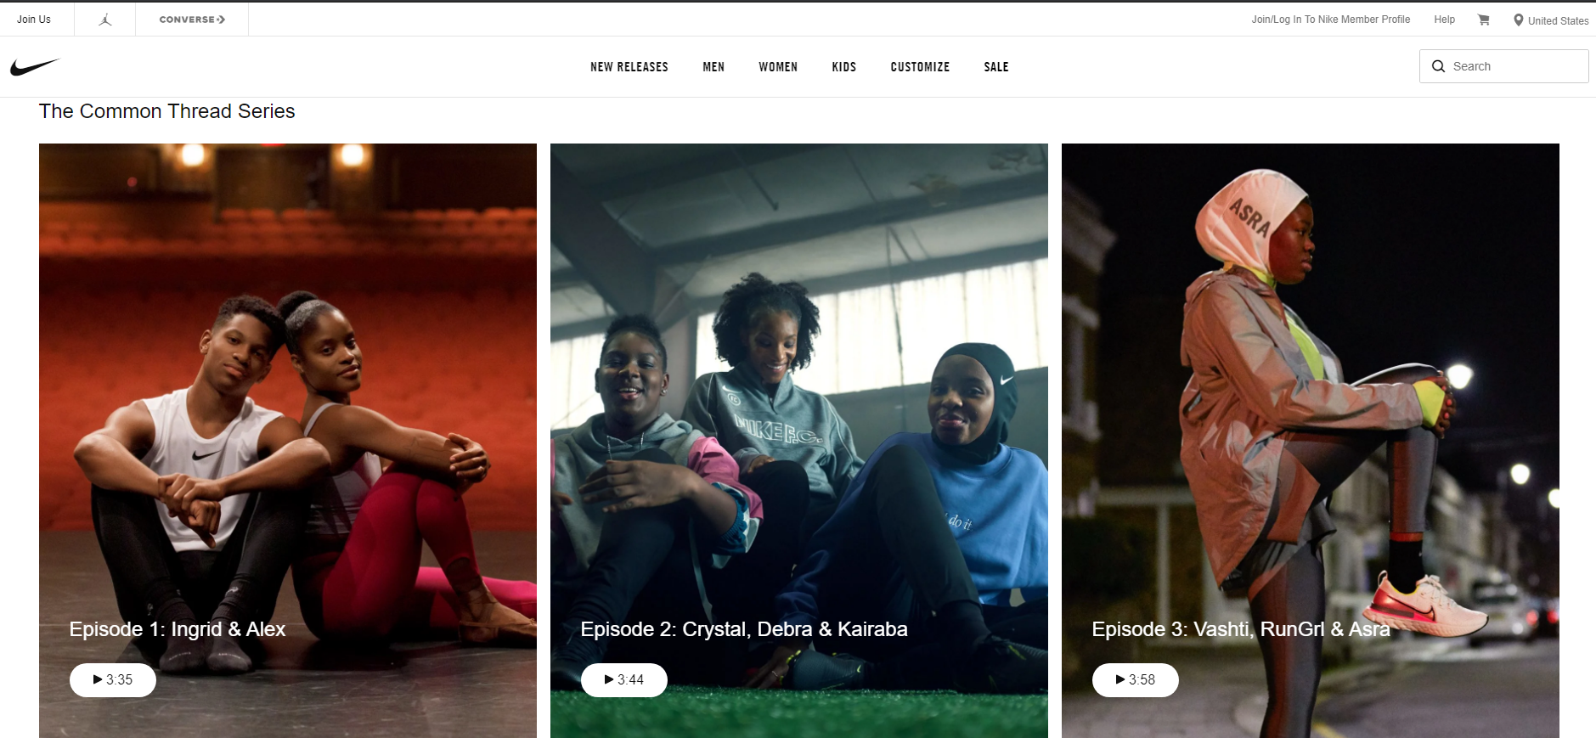The width and height of the screenshot is (1596, 749).
Task: Click the magnifier icon in Search
Action: coord(1439,66)
